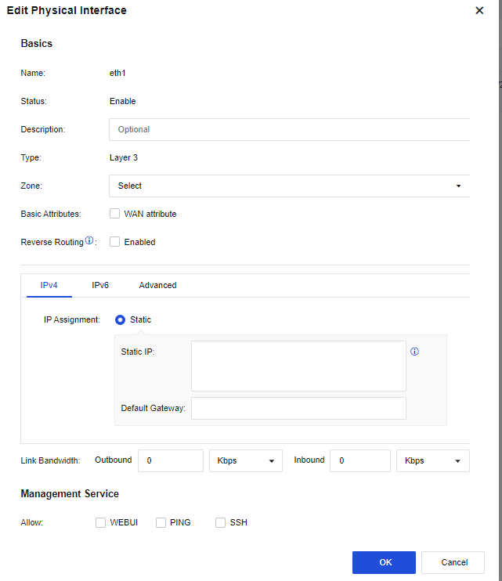Toggle the Reverse Routing Enabled checkbox
The width and height of the screenshot is (502, 581).
114,242
